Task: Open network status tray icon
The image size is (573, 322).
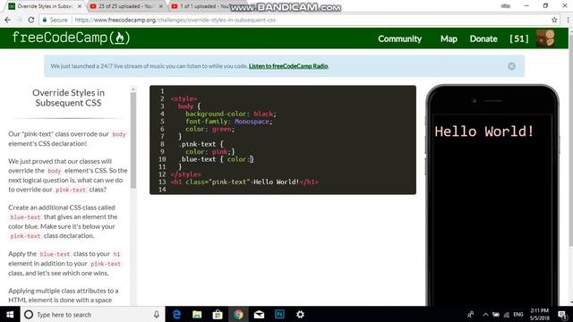Action: [507, 314]
